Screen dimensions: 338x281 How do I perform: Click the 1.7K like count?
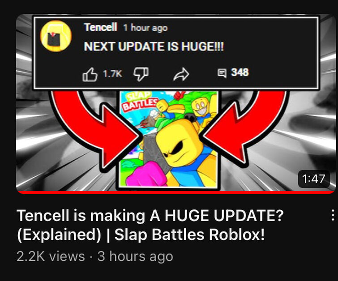(x=112, y=74)
